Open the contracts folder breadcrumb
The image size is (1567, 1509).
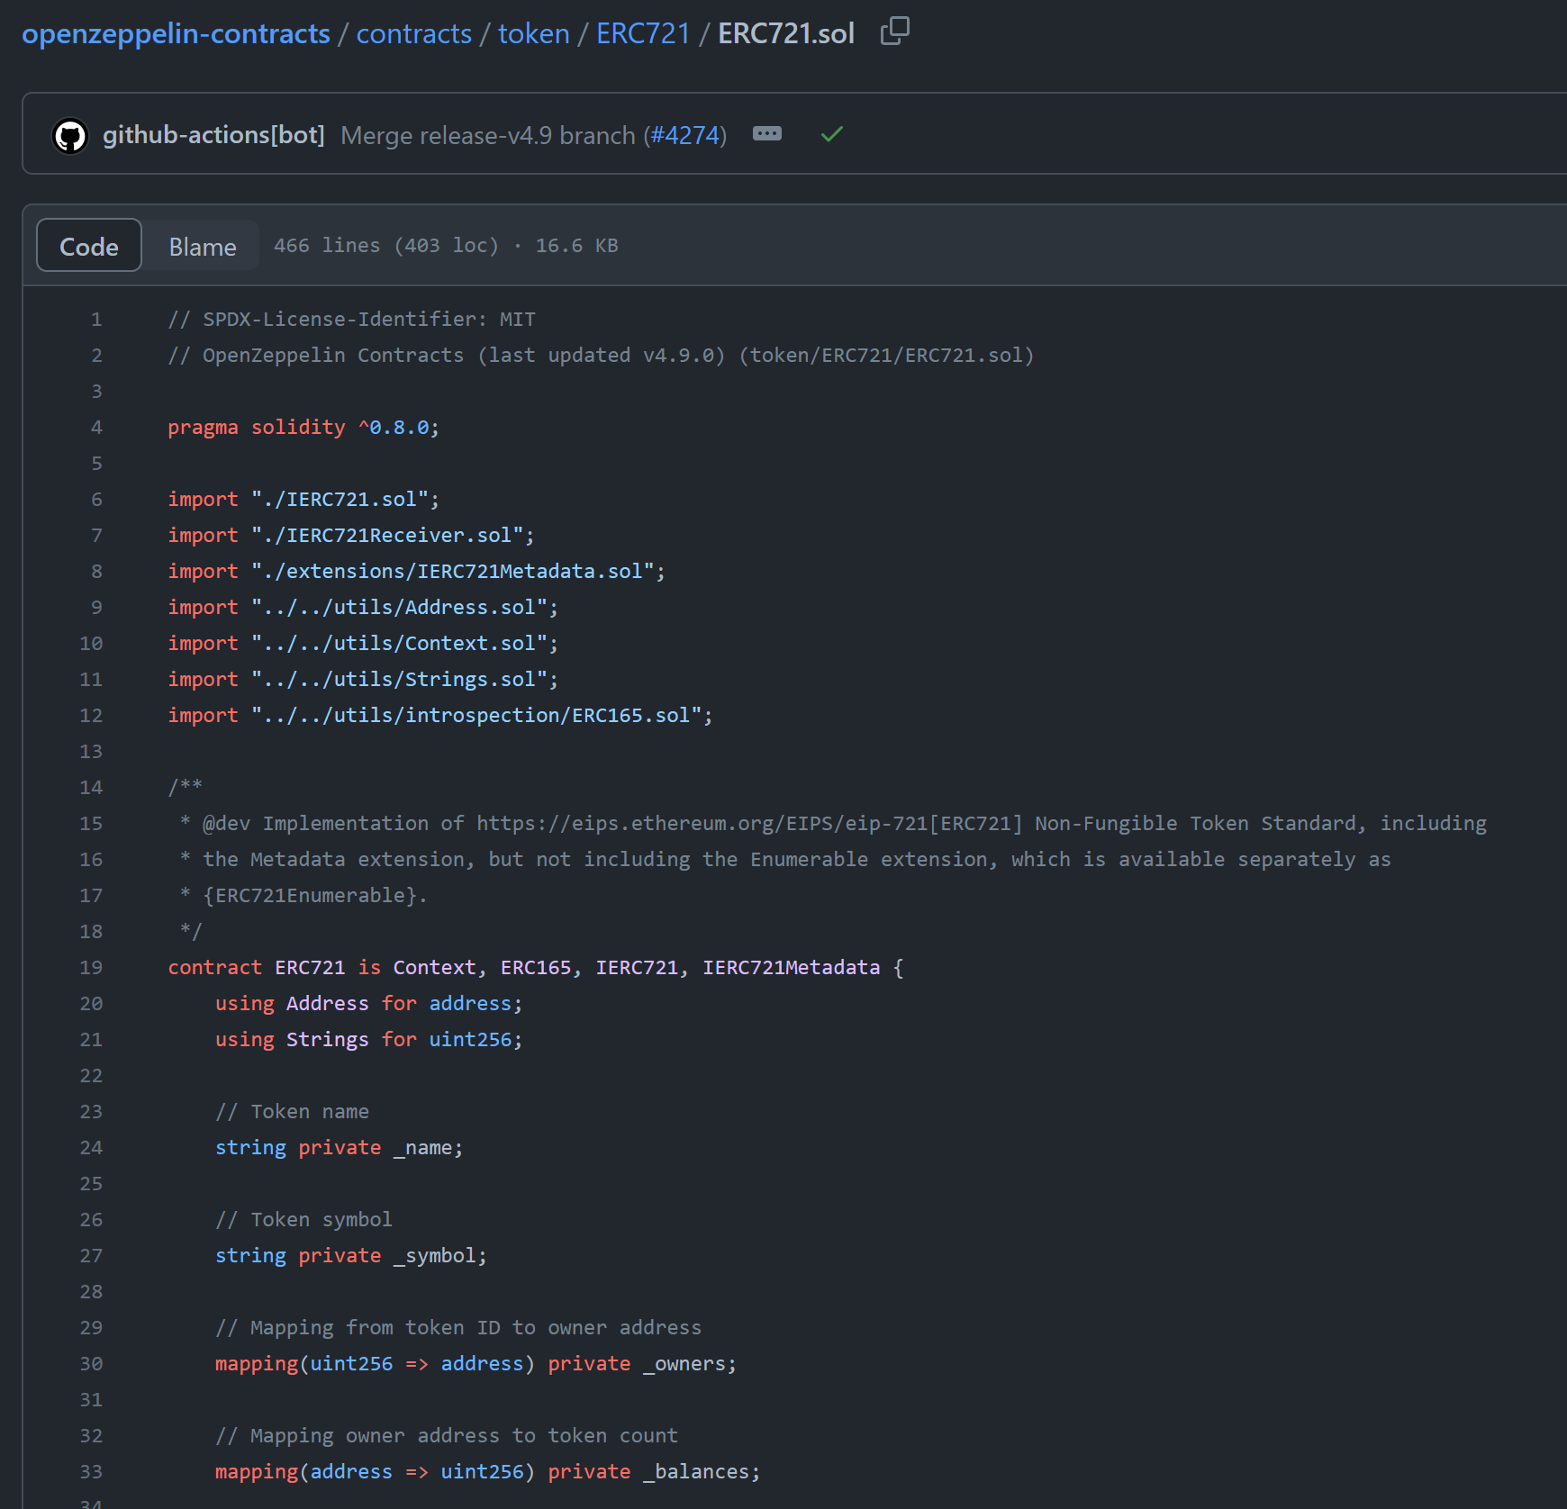click(x=413, y=33)
